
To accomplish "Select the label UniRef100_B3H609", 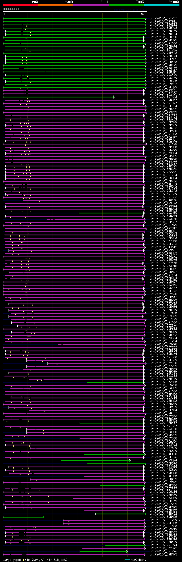I will [163, 369].
